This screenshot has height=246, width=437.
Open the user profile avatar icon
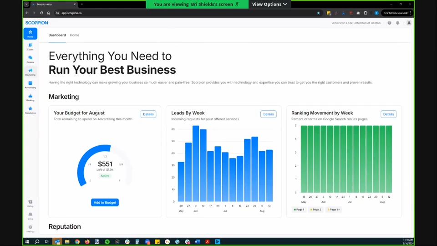pyautogui.click(x=409, y=23)
